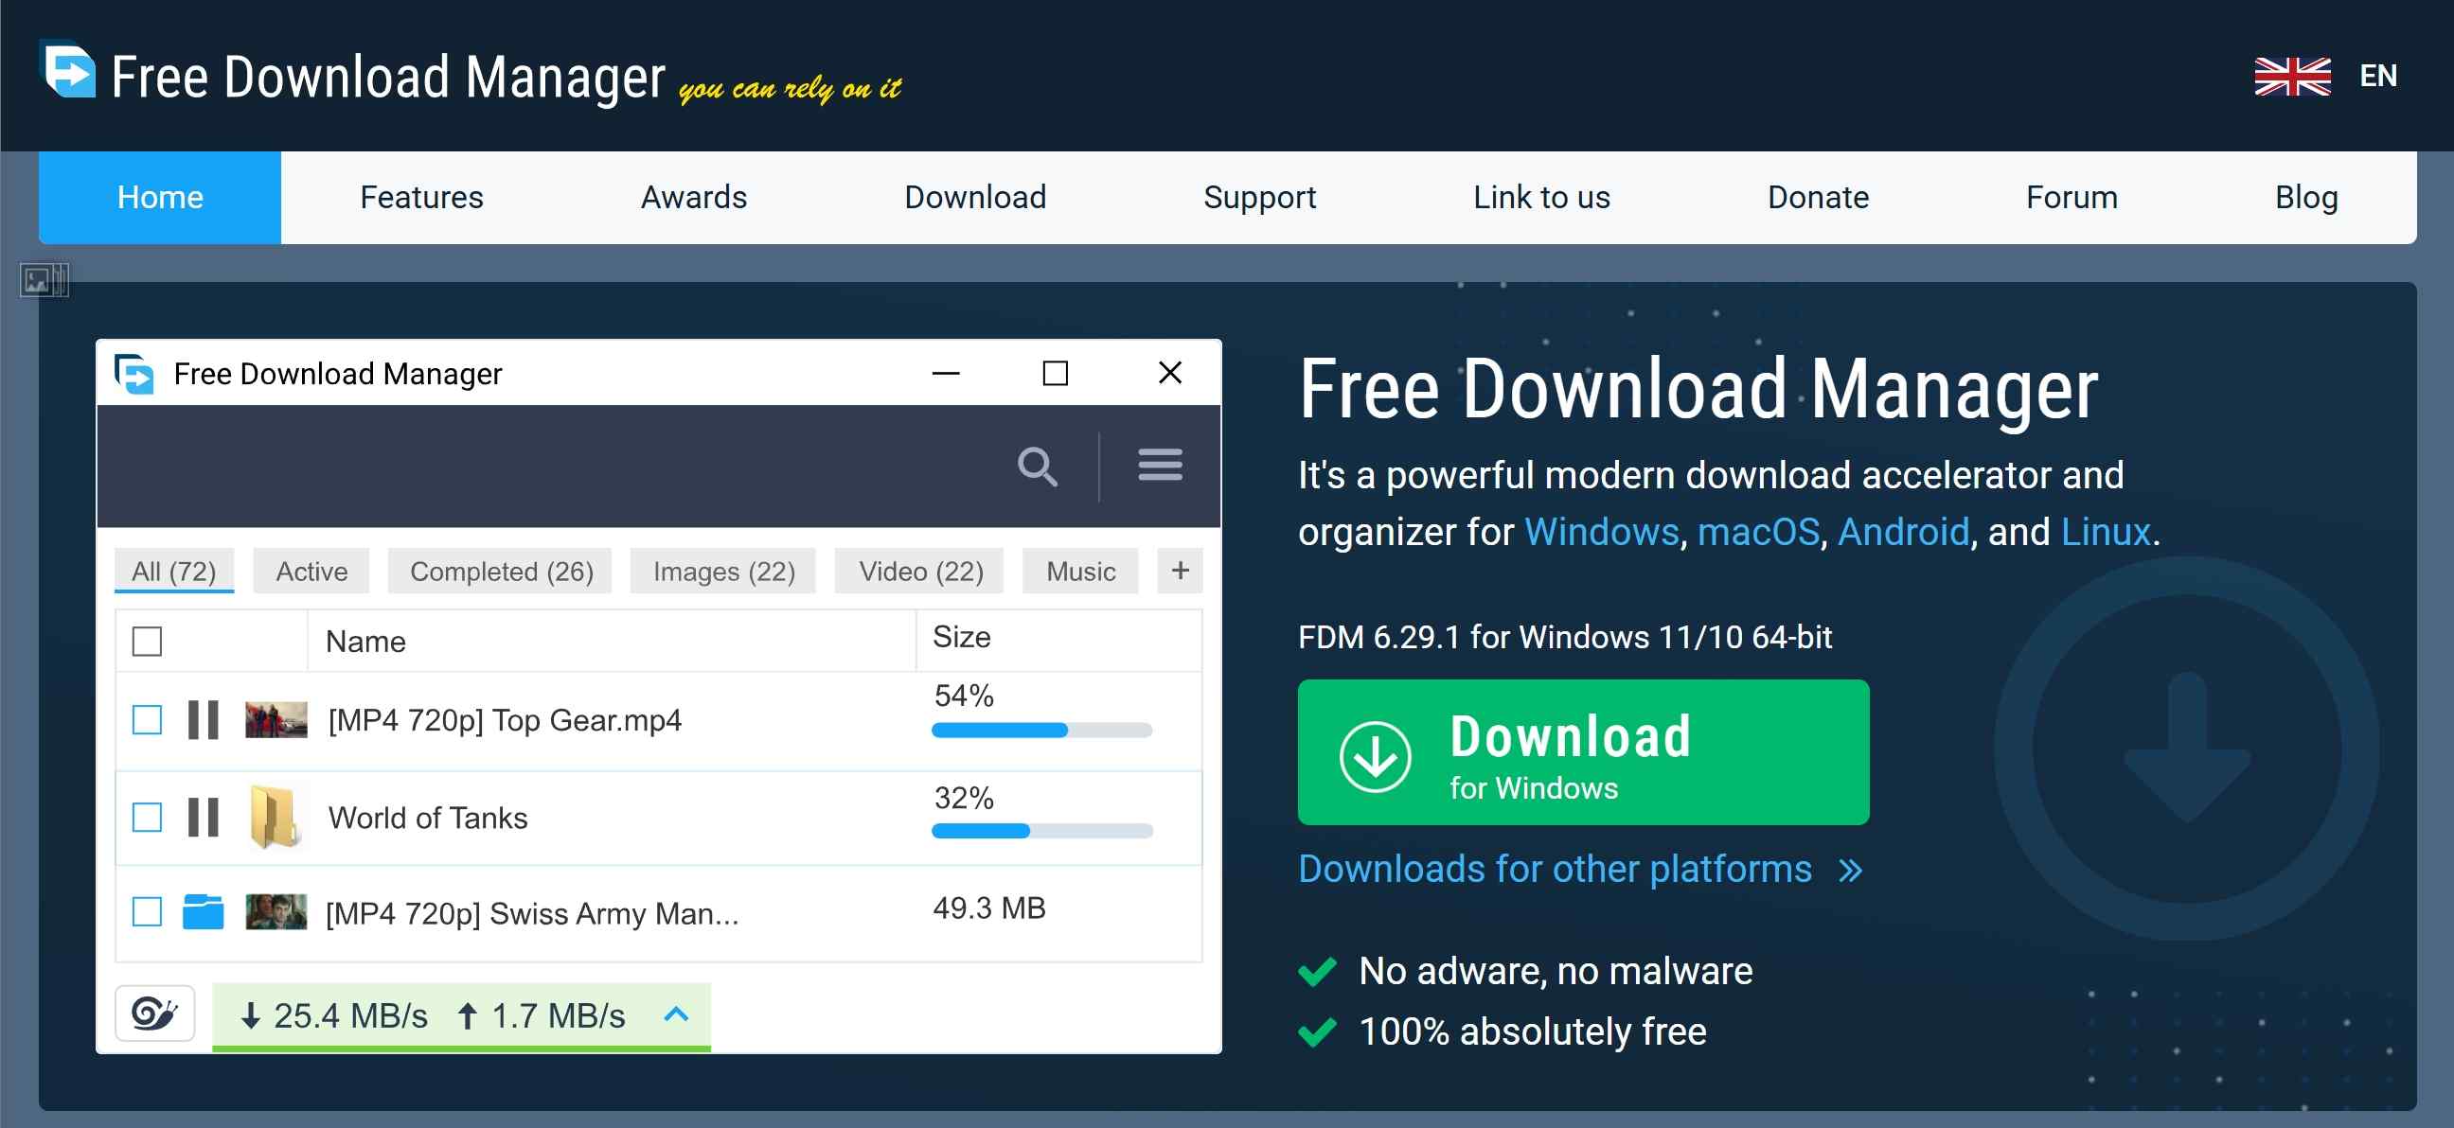Image resolution: width=2454 pixels, height=1128 pixels.
Task: Open the Blog page
Action: pos(2306,197)
